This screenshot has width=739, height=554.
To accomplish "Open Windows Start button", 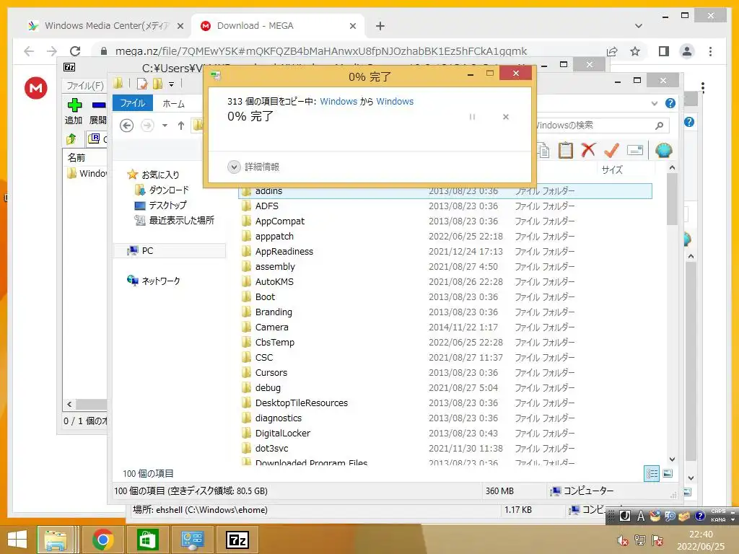I will coord(17,540).
